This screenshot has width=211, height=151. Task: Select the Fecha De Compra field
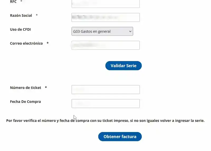(106, 103)
